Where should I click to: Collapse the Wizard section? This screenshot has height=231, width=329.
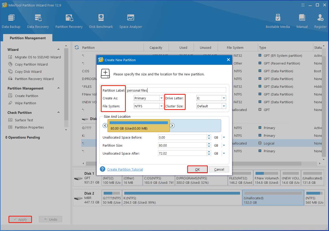tap(59, 50)
